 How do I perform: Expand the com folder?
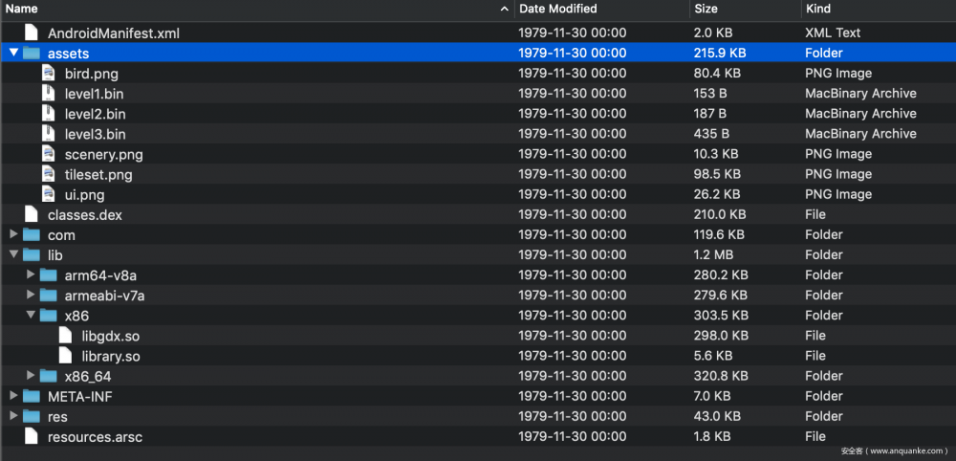point(13,234)
